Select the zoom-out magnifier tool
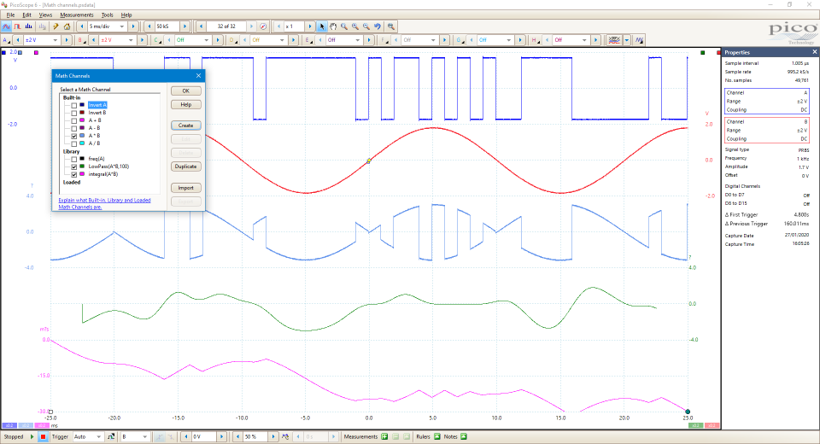 [x=366, y=26]
